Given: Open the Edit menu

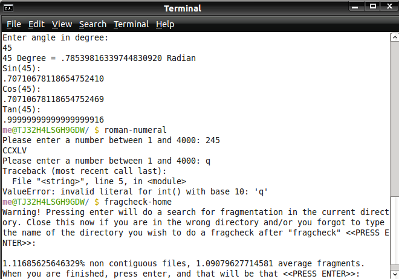Looking at the screenshot, I should [36, 24].
